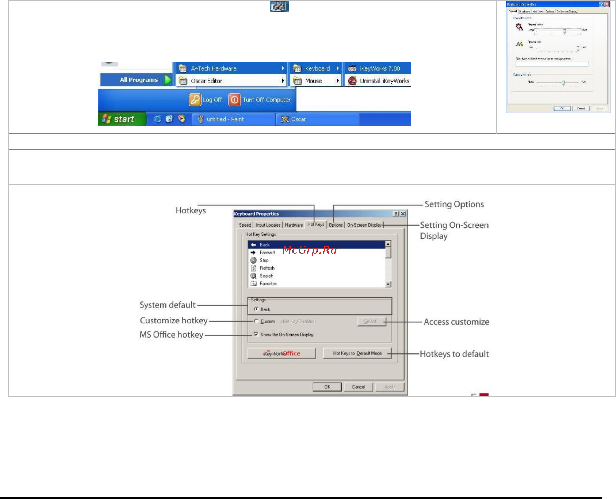Expand the A4Tech Hardware submenu arrow

(283, 68)
